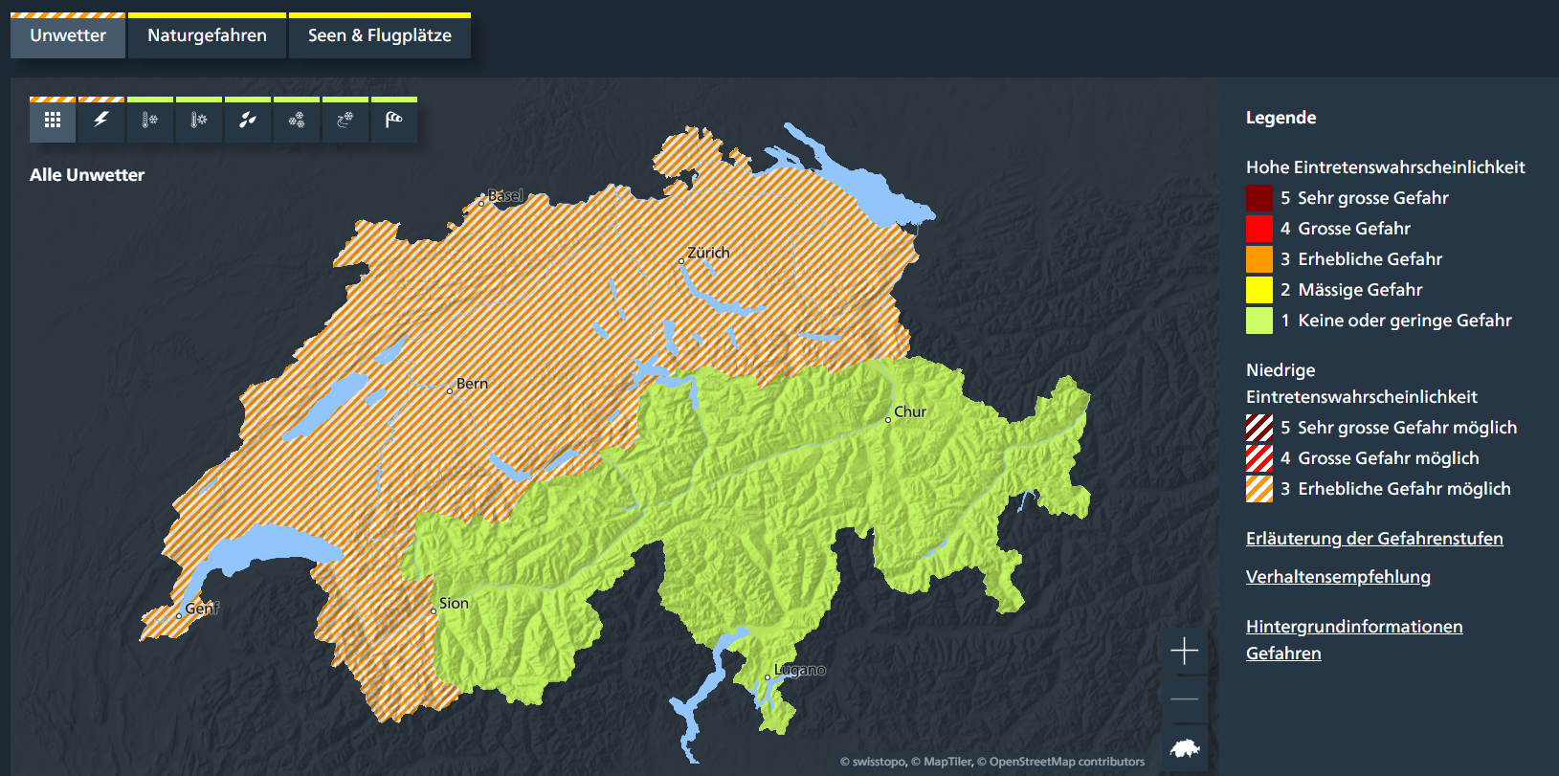Click the Verhaltensempfehlung link
Viewport: 1559px width, 776px height.
tap(1337, 577)
